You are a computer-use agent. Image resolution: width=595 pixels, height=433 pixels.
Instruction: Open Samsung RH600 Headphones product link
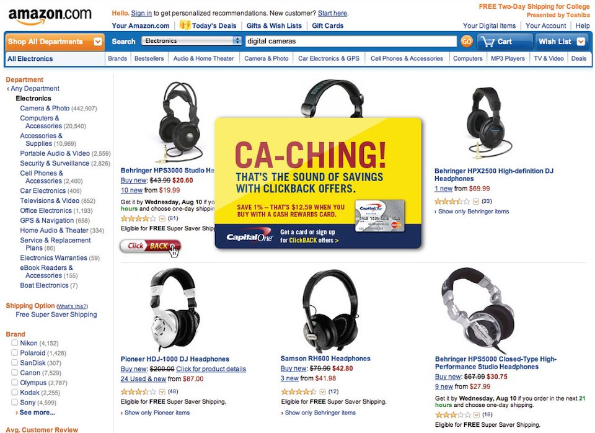click(x=325, y=358)
